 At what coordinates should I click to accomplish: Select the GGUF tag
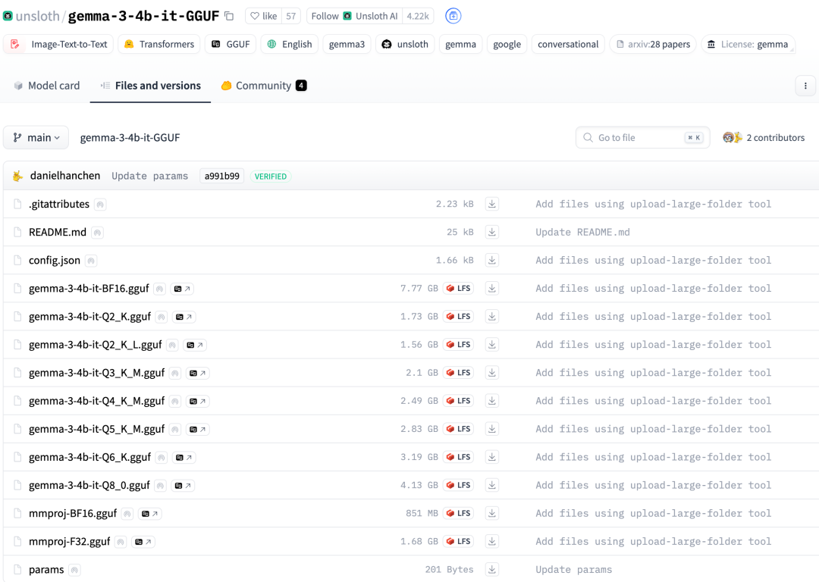point(231,45)
